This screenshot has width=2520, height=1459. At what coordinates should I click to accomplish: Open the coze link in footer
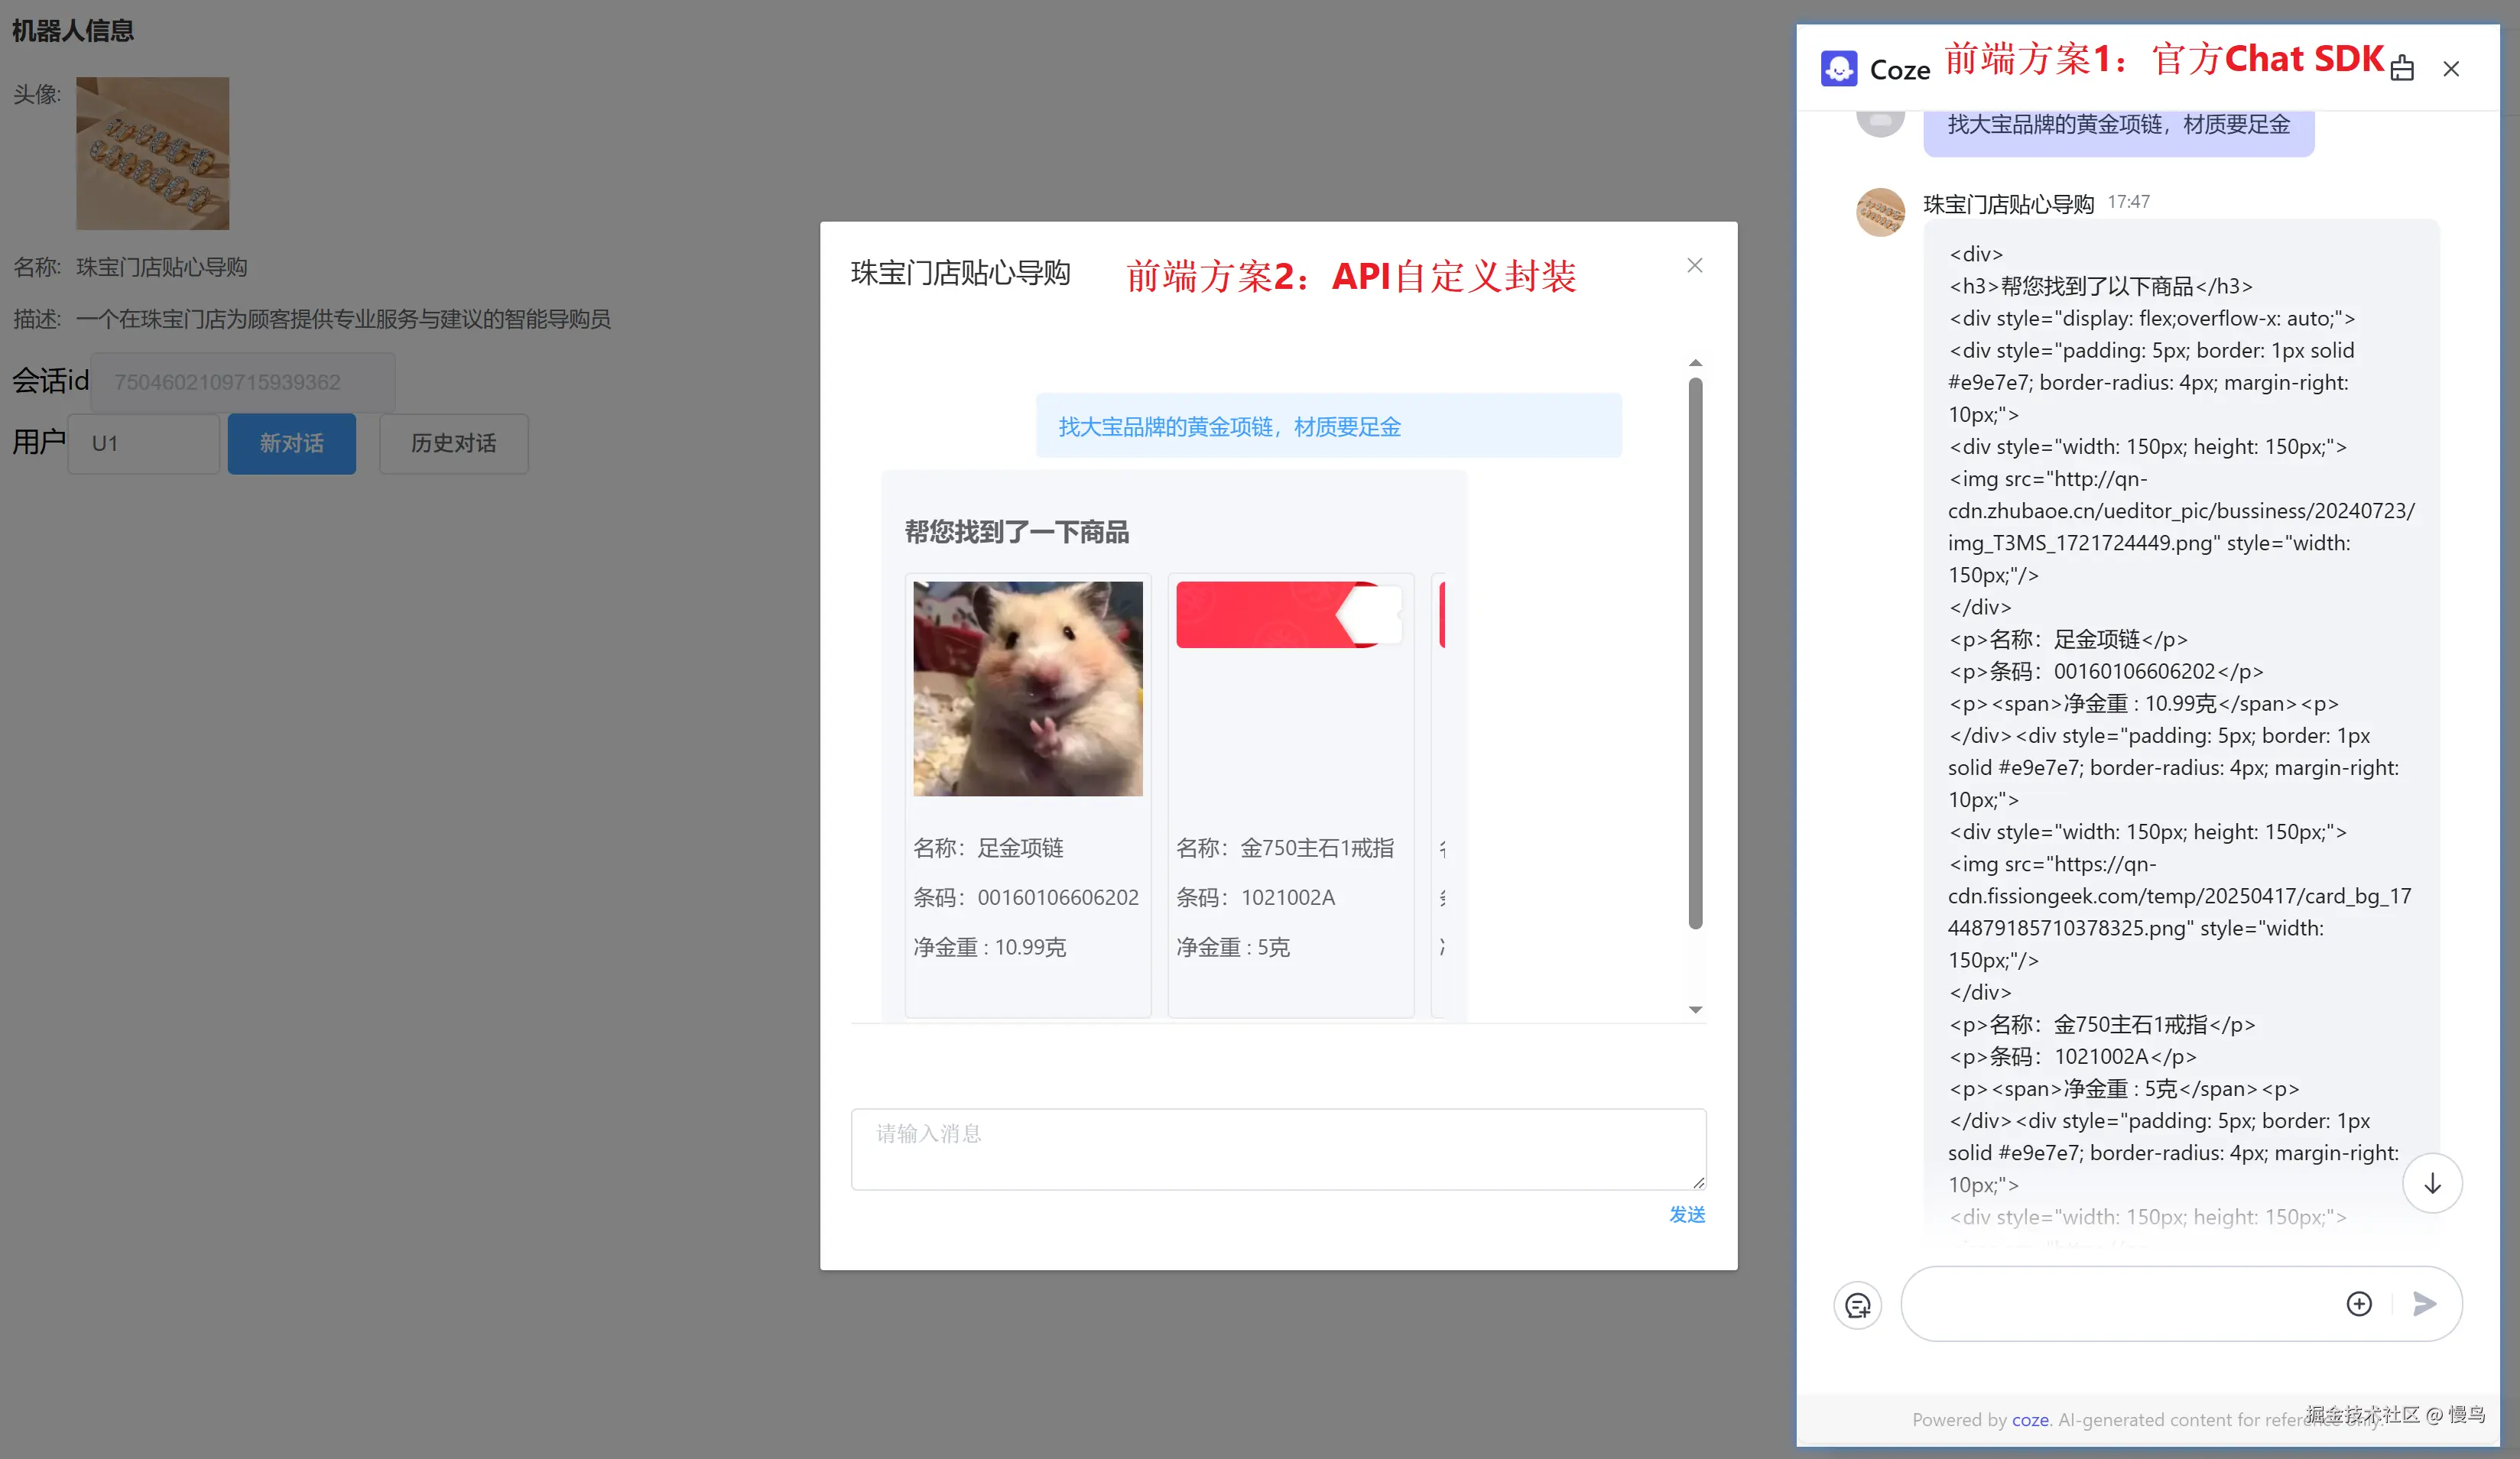(x=2031, y=1419)
